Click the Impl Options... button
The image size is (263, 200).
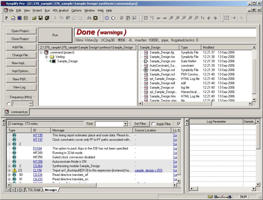pyautogui.click(x=21, y=71)
